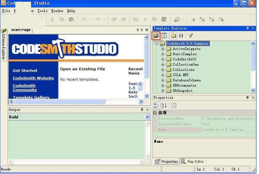Viewport: 259px width, 174px height.
Task: Expand the CollectionGen folder
Action: (x=163, y=64)
